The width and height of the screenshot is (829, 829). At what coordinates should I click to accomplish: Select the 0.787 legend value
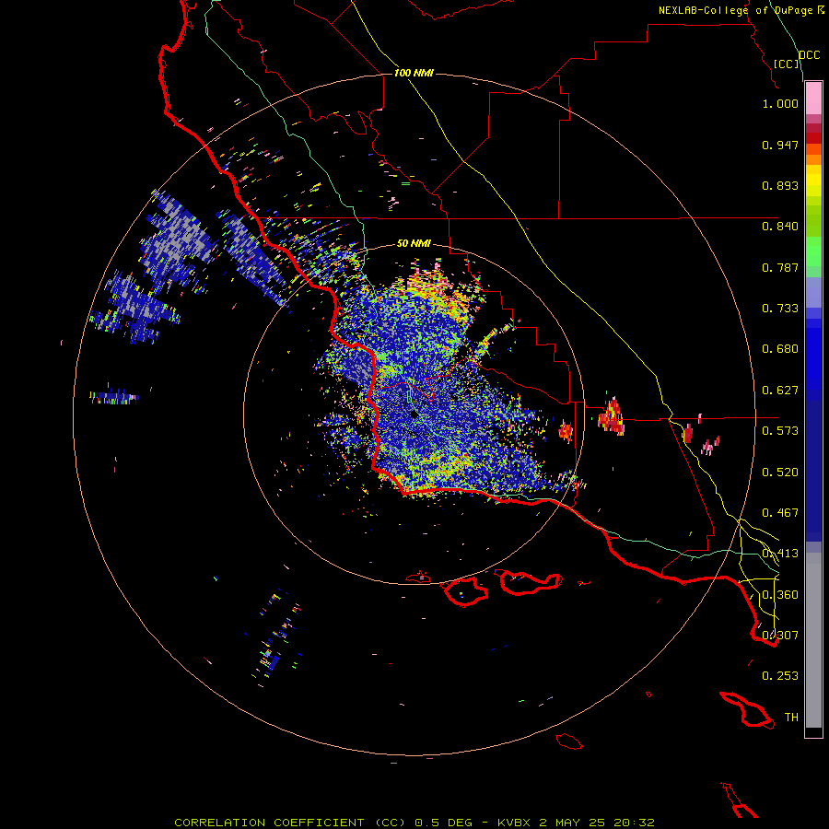780,267
